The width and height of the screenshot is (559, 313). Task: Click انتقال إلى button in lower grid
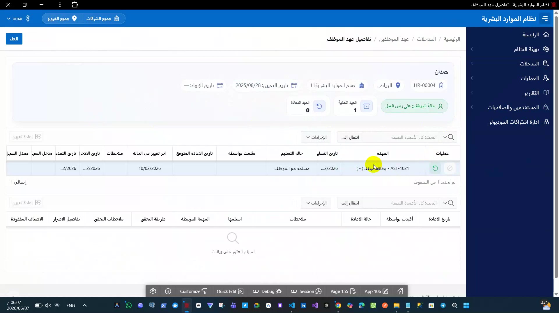click(x=350, y=203)
